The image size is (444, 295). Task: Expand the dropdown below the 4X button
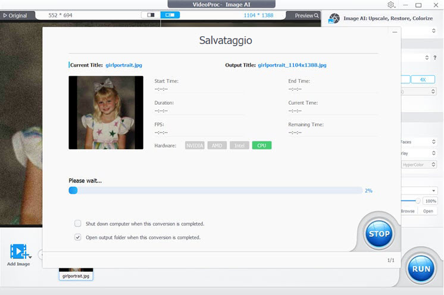[x=433, y=92]
